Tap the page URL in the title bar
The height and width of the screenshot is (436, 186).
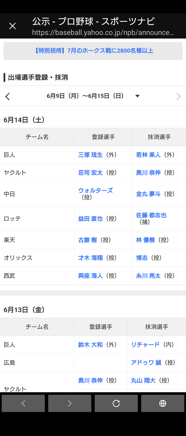103,32
